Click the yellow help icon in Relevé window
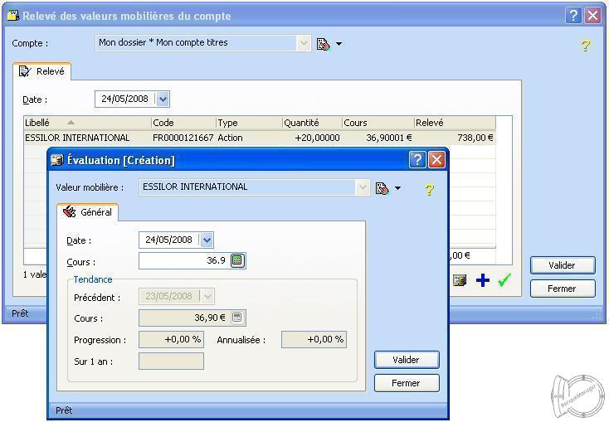 tap(585, 46)
